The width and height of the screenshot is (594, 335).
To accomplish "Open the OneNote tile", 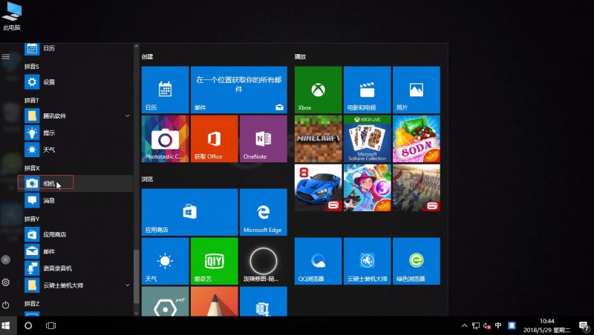I will pos(264,139).
